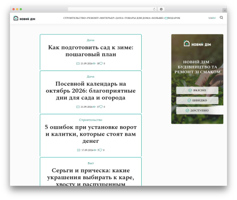
Task: Click the checkmark icon next to ШВИДКО
Action: pyautogui.click(x=189, y=100)
